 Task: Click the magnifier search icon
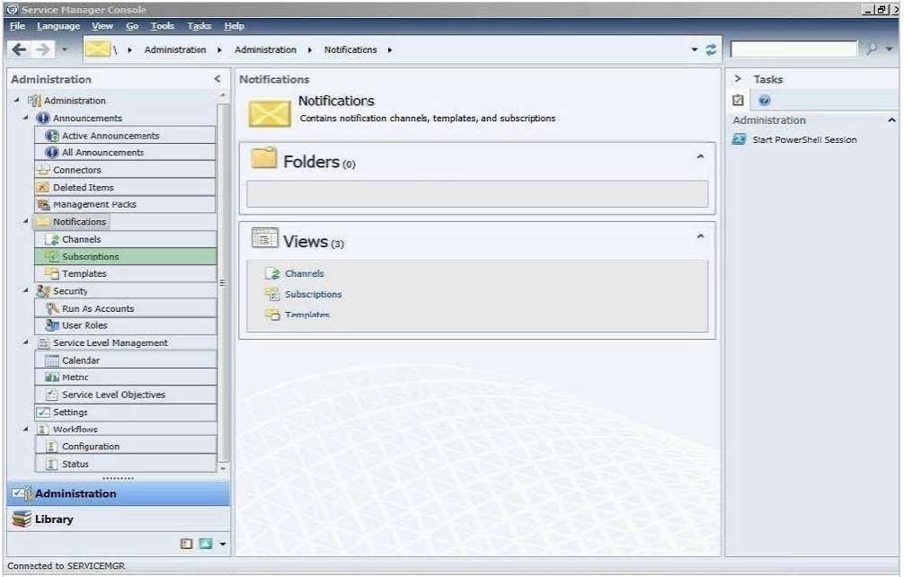[872, 49]
